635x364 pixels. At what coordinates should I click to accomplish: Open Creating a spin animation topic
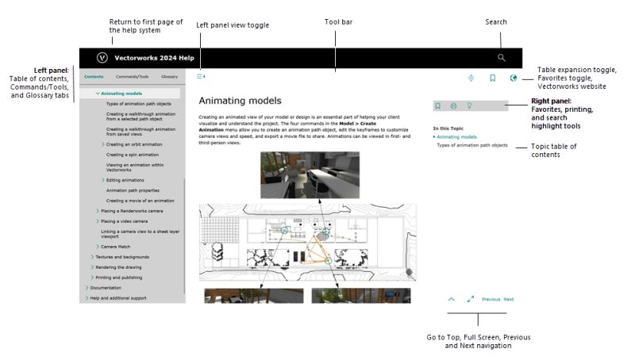point(133,155)
